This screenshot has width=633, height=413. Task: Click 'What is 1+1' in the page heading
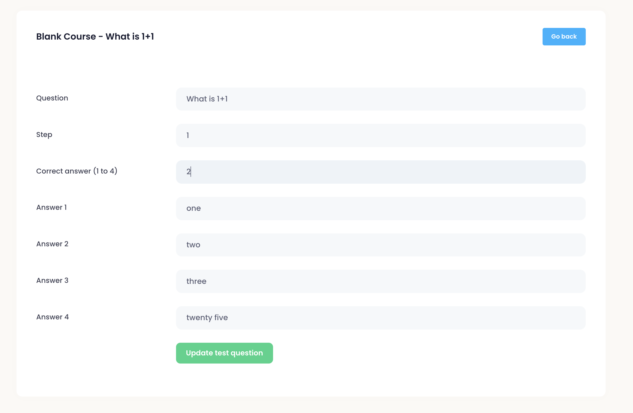[130, 36]
